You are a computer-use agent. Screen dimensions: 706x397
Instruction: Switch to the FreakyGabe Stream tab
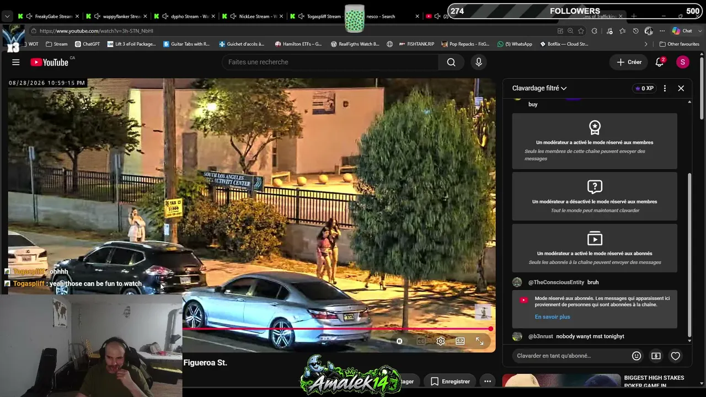(x=47, y=17)
